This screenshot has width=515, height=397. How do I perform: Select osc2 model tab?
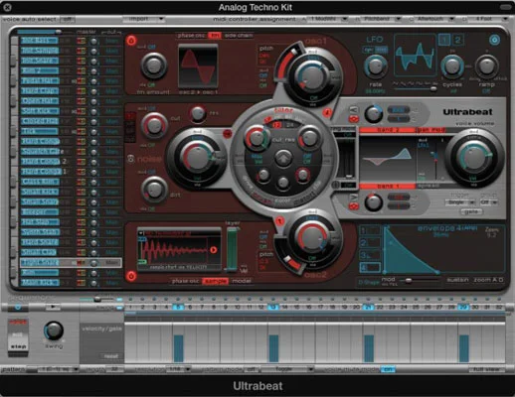(x=242, y=281)
